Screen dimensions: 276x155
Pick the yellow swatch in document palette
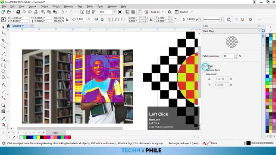tap(38, 137)
